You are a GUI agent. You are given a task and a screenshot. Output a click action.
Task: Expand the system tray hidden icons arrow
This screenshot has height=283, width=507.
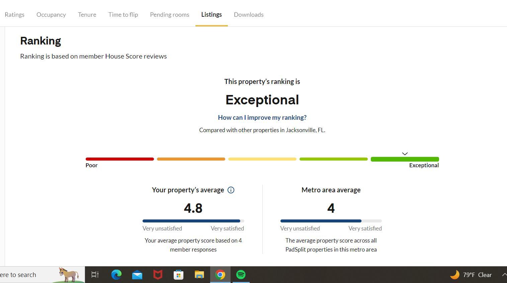tap(504, 275)
